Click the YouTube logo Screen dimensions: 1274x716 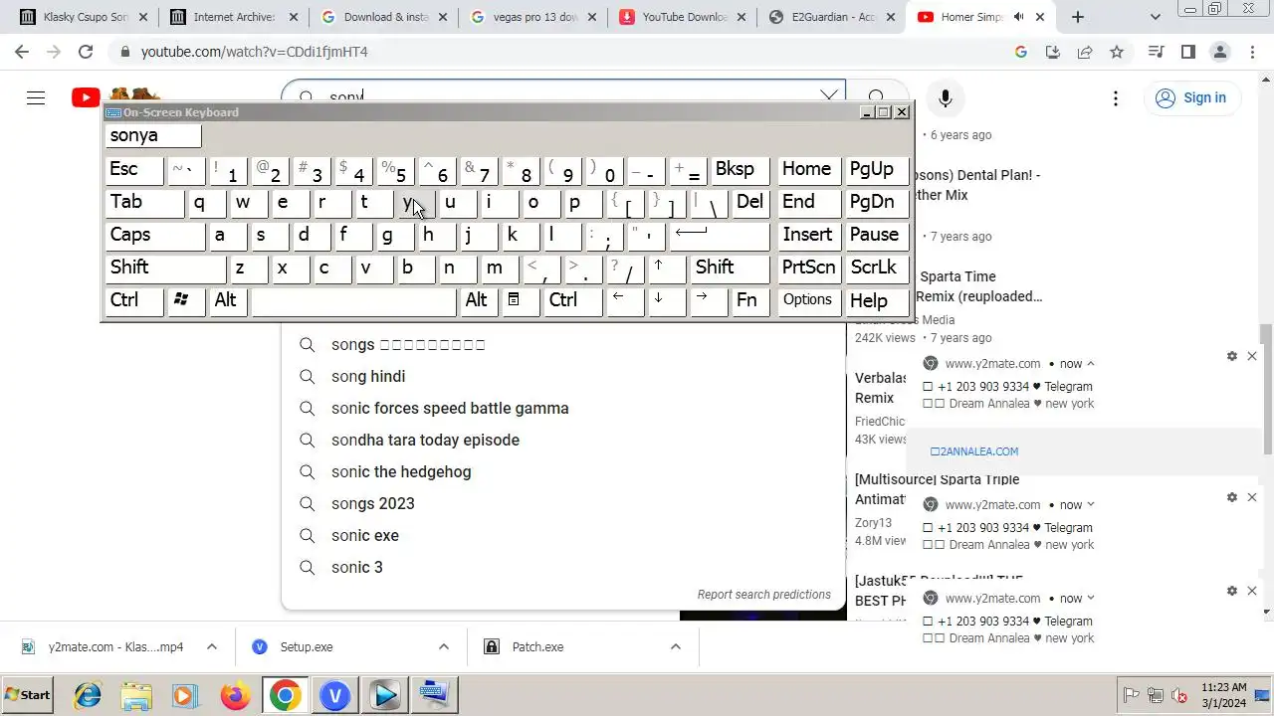pyautogui.click(x=86, y=97)
